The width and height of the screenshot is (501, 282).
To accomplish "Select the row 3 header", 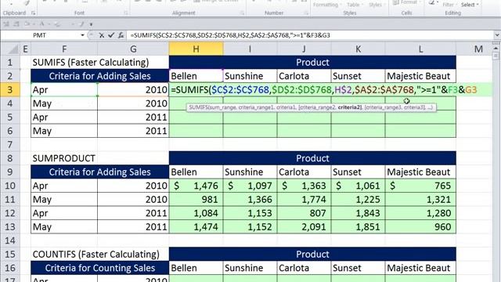I will click(10, 90).
